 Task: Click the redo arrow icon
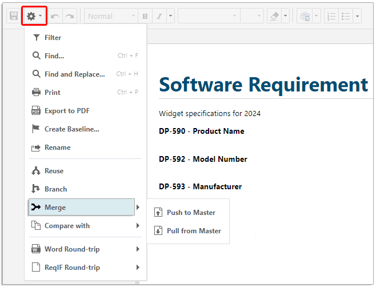pos(69,17)
